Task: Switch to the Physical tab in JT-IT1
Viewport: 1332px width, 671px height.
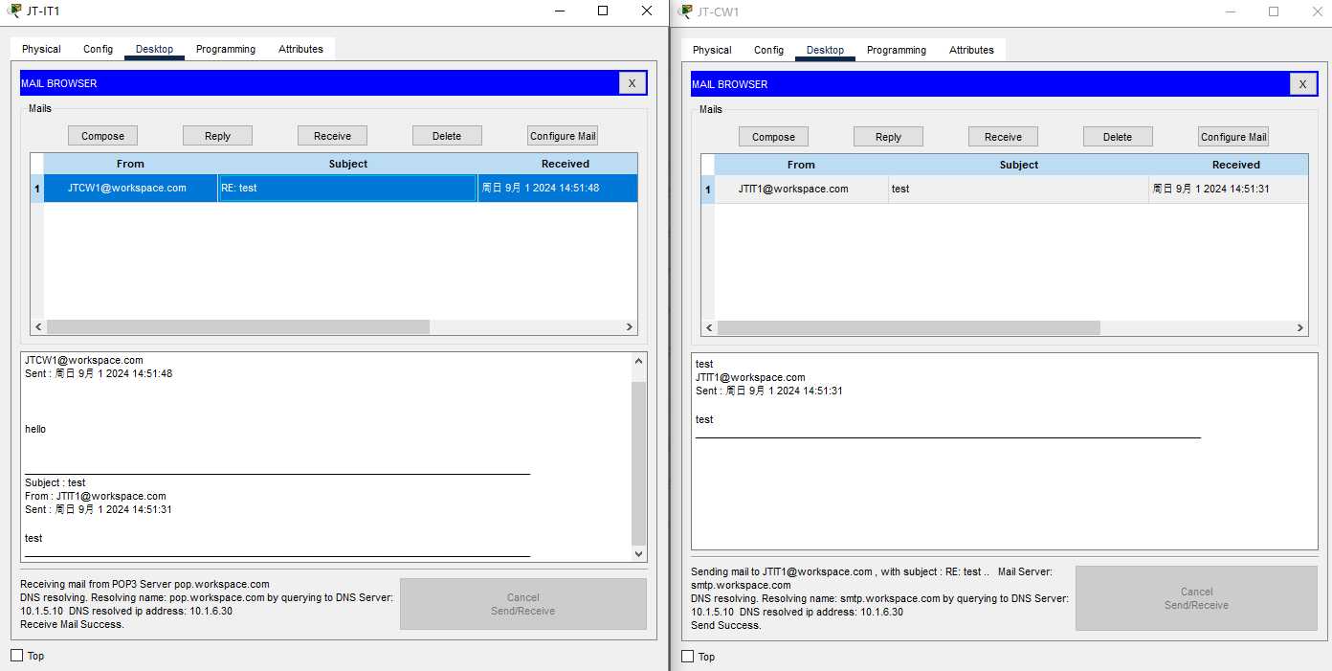Action: tap(41, 49)
